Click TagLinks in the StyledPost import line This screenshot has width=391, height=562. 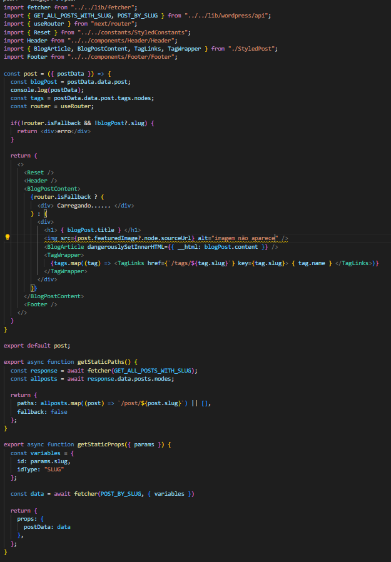(148, 48)
